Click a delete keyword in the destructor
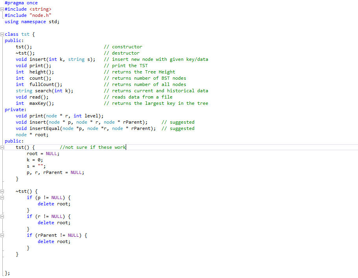 coord(46,204)
